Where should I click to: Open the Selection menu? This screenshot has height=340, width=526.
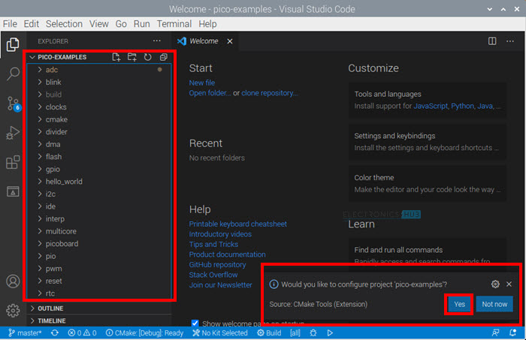64,24
